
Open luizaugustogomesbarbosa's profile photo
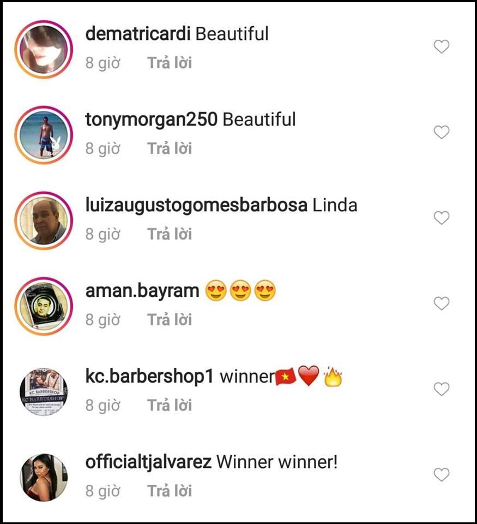tap(44, 221)
